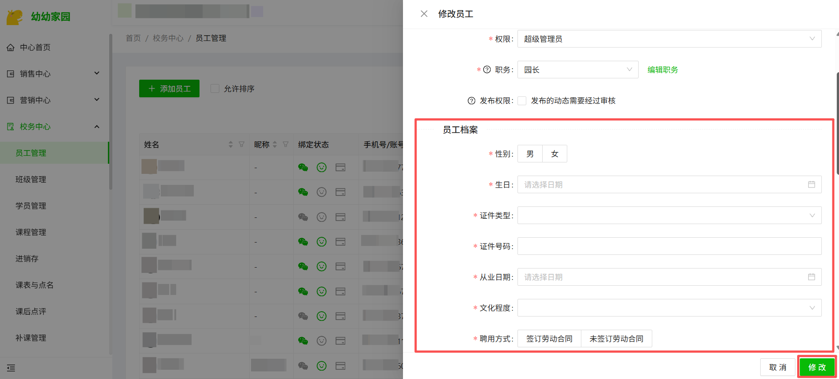839x379 pixels.
Task: Sort the 昵称 column using its sort arrows
Action: [275, 144]
